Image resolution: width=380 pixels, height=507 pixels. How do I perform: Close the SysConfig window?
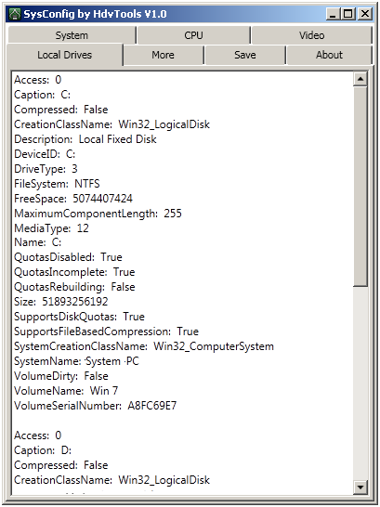365,14
